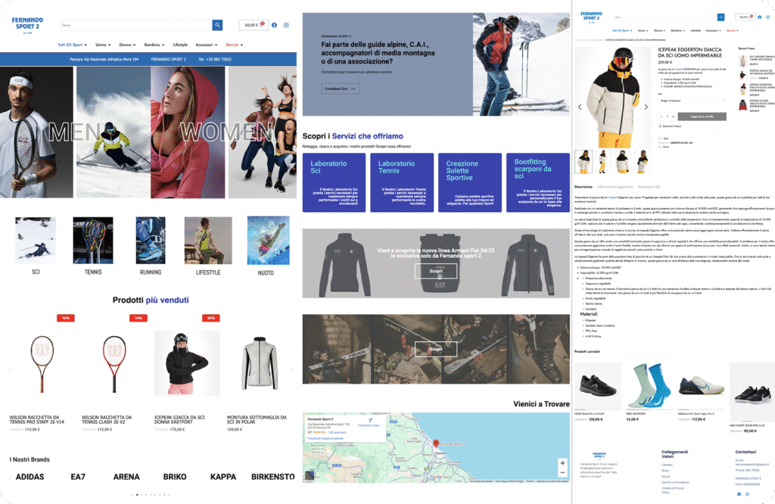Click the KAPPA brand in the brands carousel
This screenshot has width=775, height=504.
click(x=223, y=477)
